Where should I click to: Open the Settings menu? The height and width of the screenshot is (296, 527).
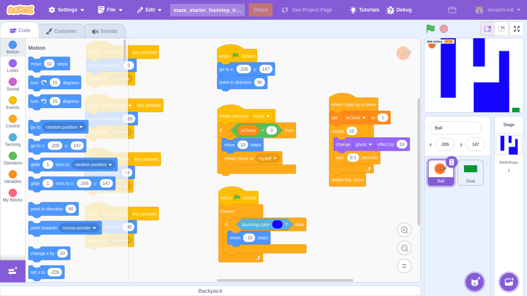click(66, 10)
